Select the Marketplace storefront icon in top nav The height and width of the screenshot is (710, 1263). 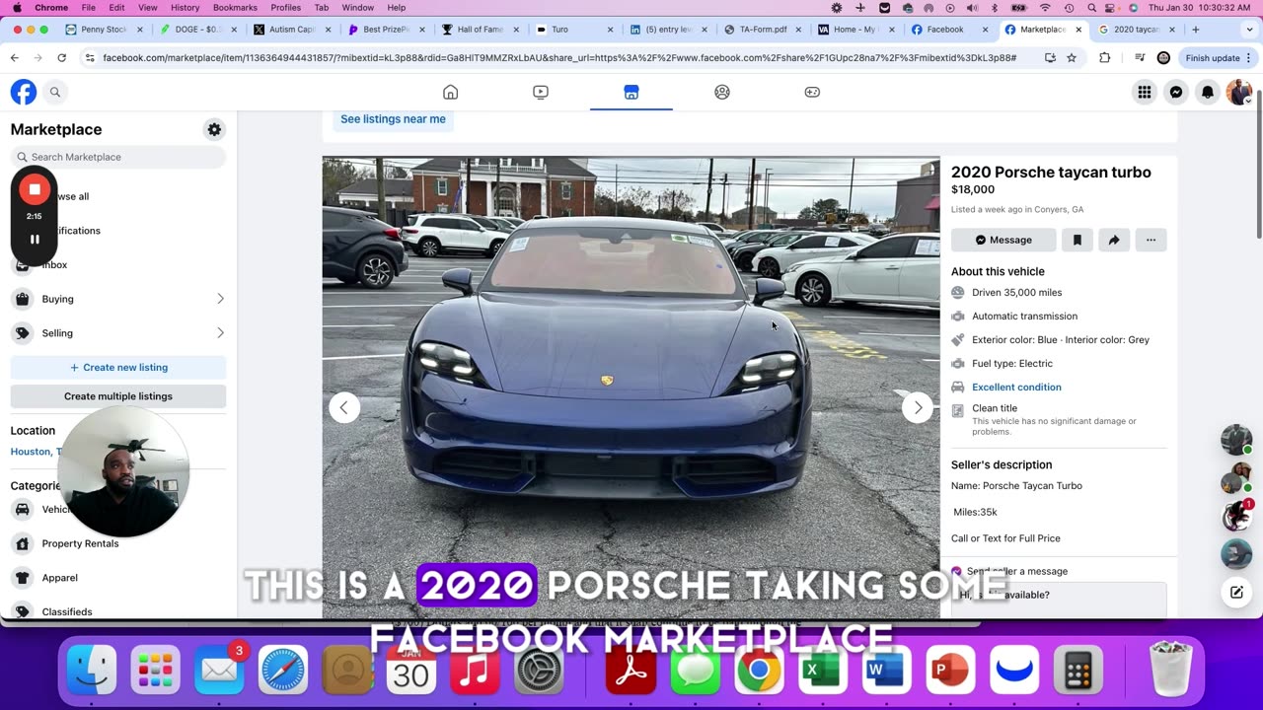coord(631,92)
